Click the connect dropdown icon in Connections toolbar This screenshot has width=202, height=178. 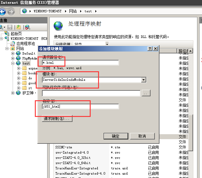point(2,27)
